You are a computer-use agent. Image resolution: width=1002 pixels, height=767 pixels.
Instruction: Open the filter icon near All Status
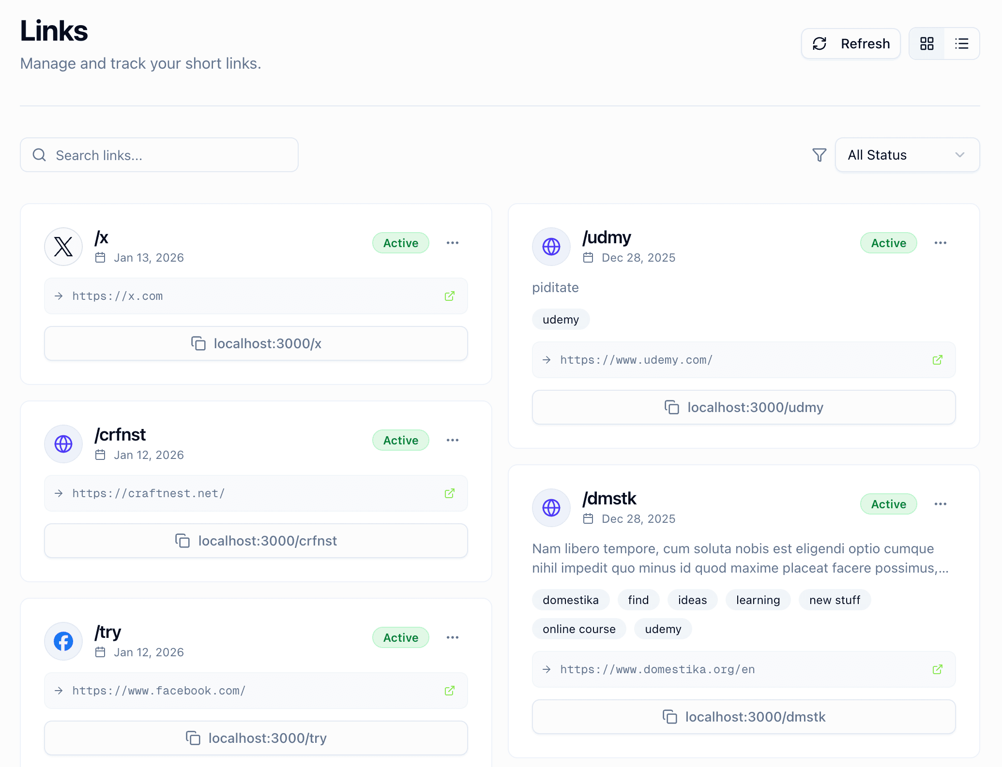tap(819, 155)
